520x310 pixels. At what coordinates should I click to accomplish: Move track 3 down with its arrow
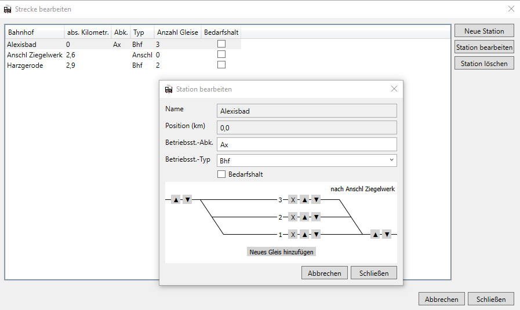(x=316, y=199)
